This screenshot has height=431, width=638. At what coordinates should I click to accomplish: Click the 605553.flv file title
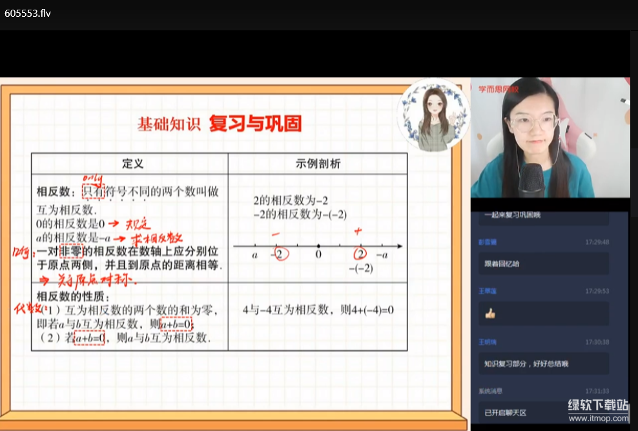(28, 14)
